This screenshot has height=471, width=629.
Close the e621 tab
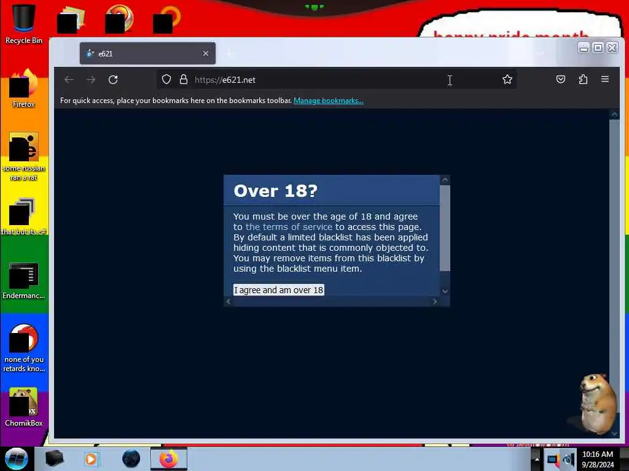206,53
